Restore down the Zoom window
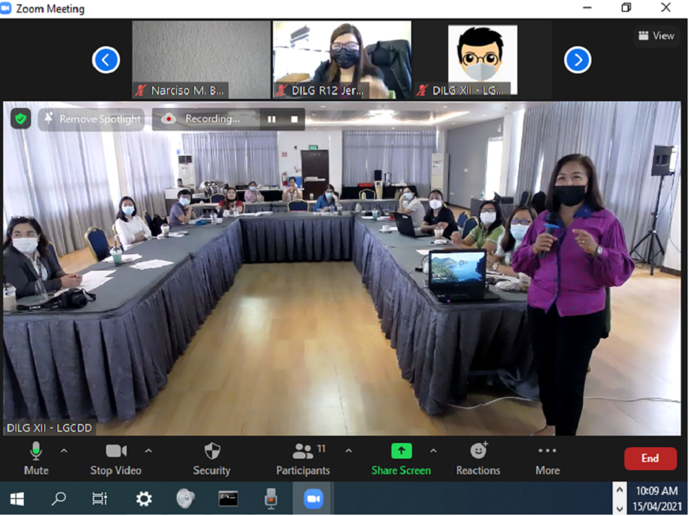The height and width of the screenshot is (516, 689). pyautogui.click(x=626, y=8)
